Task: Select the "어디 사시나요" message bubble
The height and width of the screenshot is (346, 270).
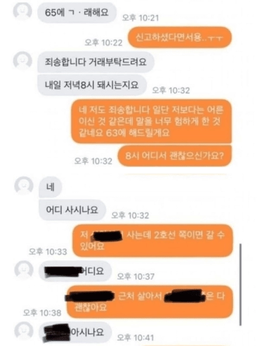Action: (x=72, y=210)
